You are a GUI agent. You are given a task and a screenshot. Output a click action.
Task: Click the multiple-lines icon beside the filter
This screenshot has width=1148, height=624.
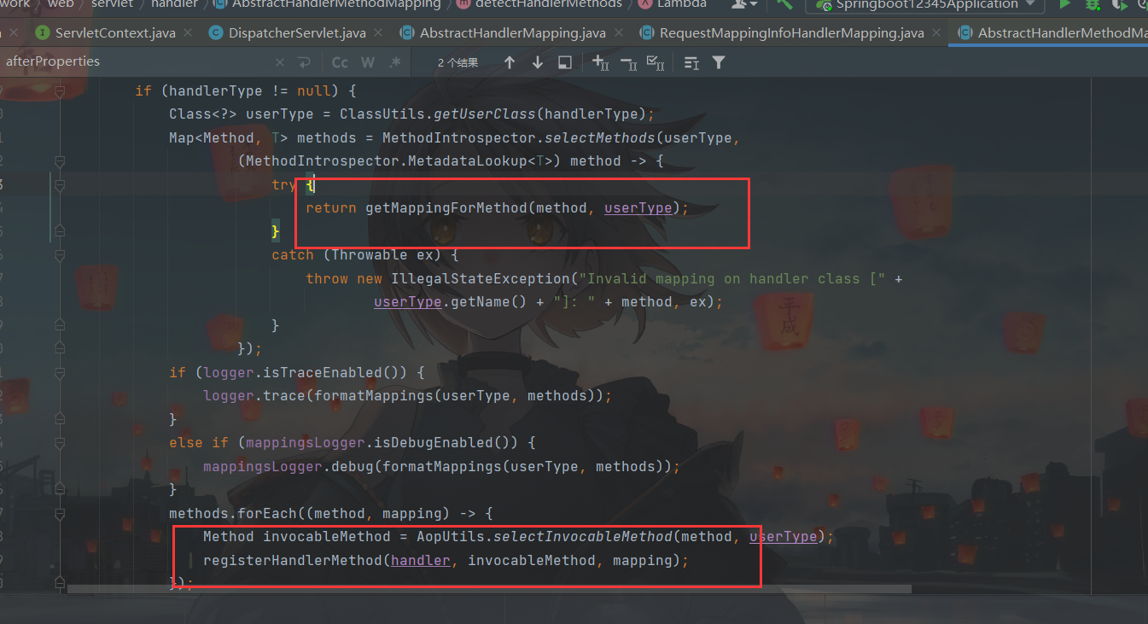691,62
